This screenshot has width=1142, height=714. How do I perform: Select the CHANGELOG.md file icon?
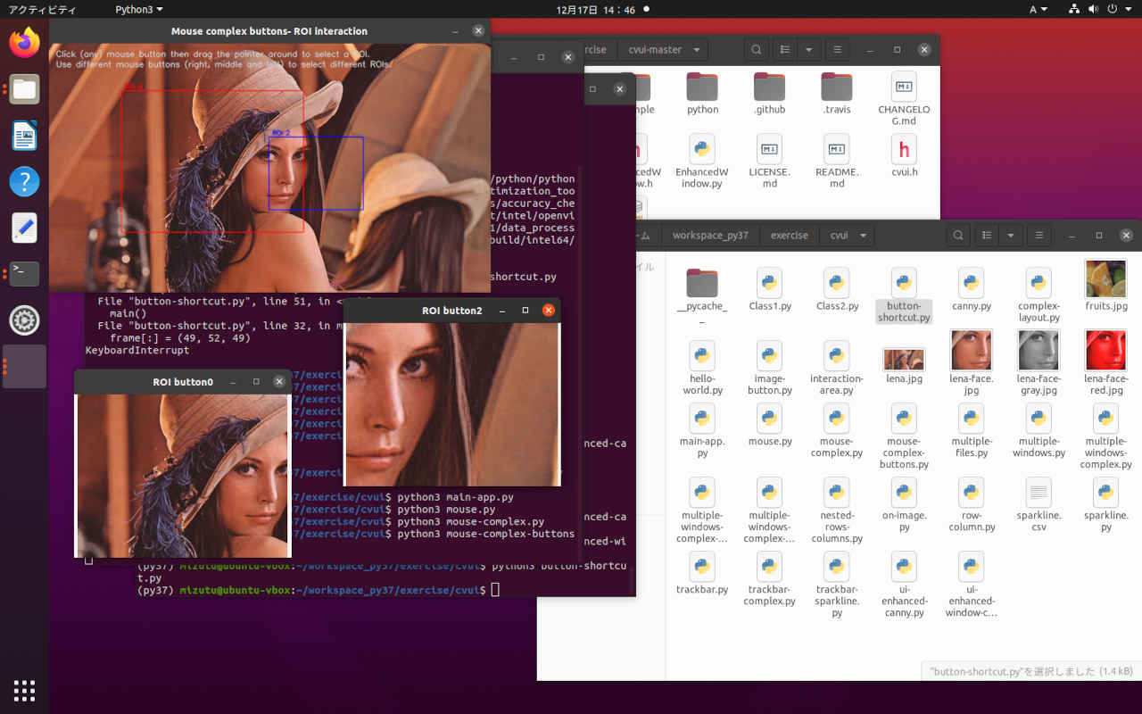click(x=904, y=87)
